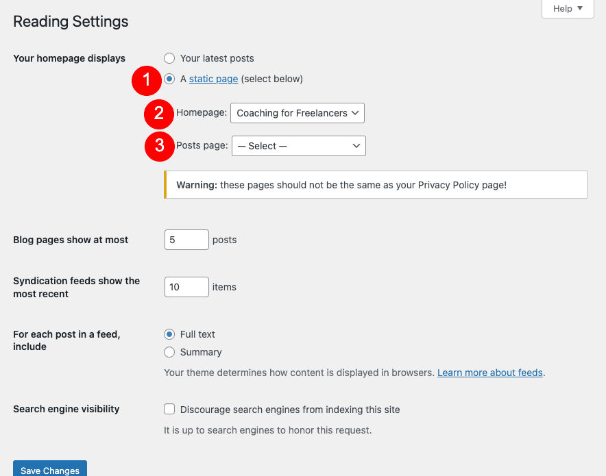This screenshot has width=606, height=476.
Task: Select 'Your latest posts' radio option
Action: pyautogui.click(x=169, y=58)
